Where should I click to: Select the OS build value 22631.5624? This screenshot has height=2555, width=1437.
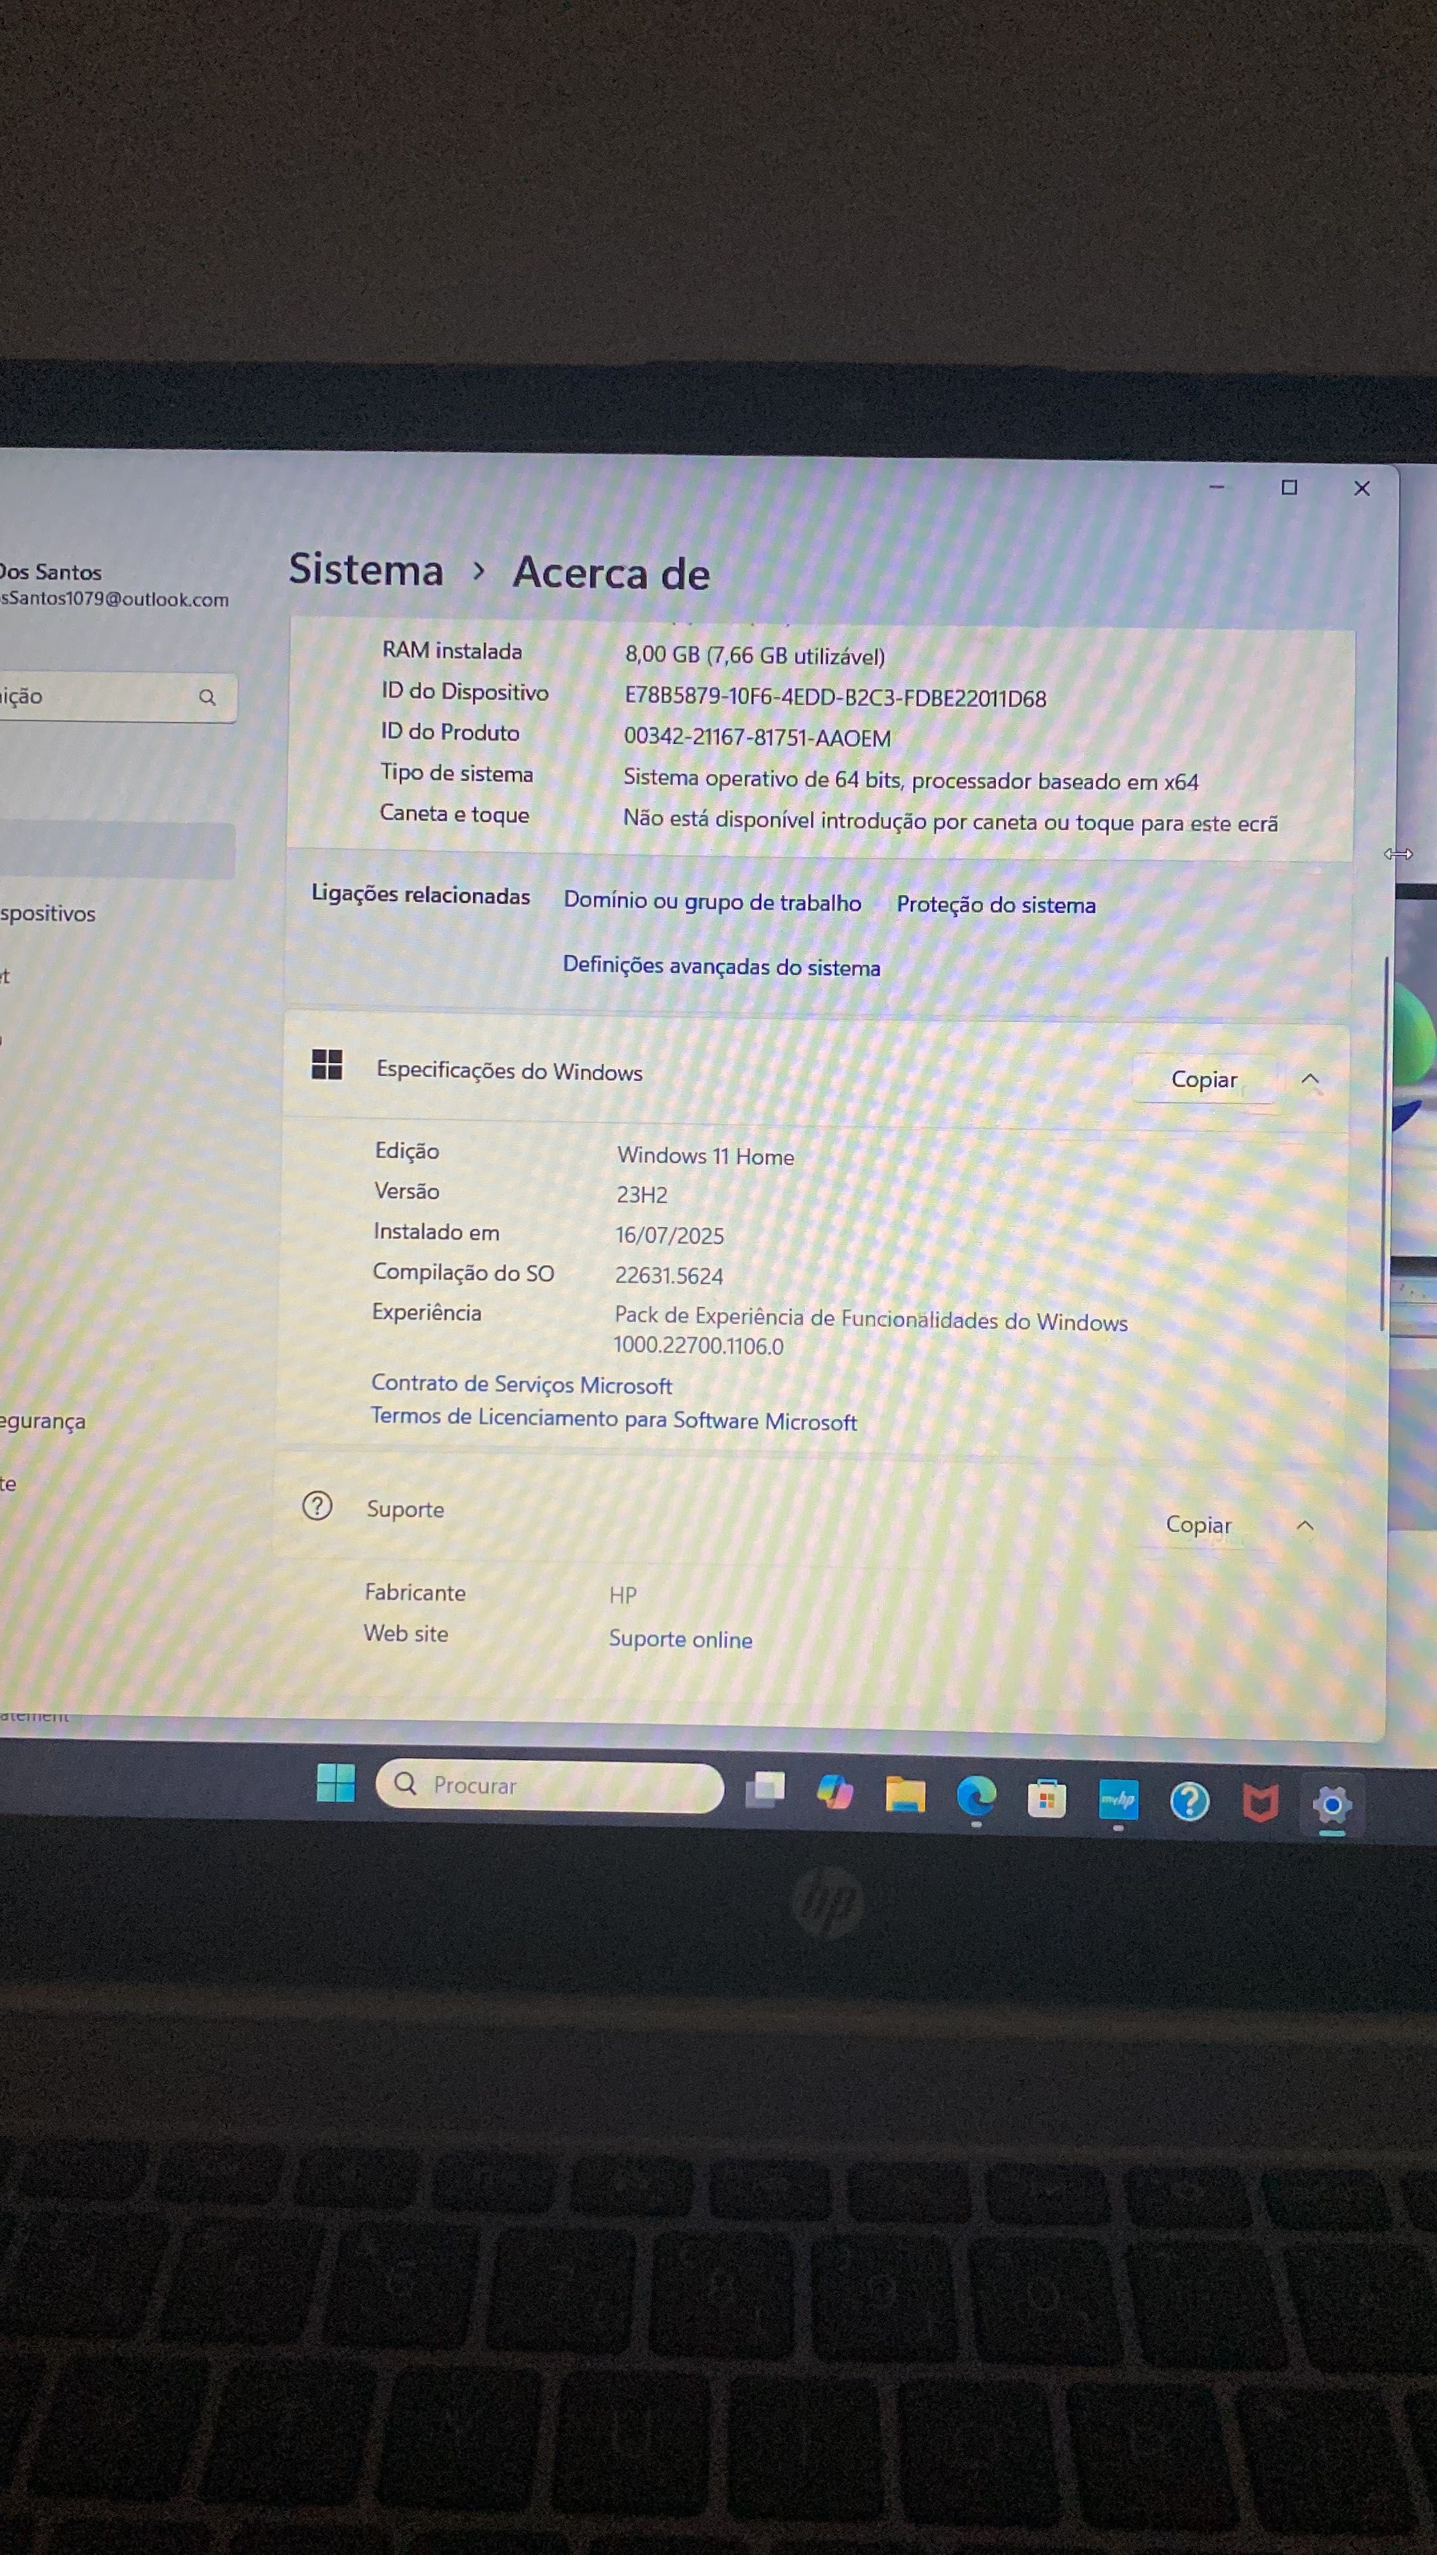pos(669,1276)
